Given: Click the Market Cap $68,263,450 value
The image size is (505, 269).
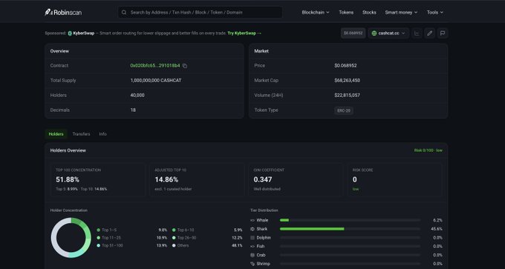Looking at the screenshot, I should click(x=348, y=80).
